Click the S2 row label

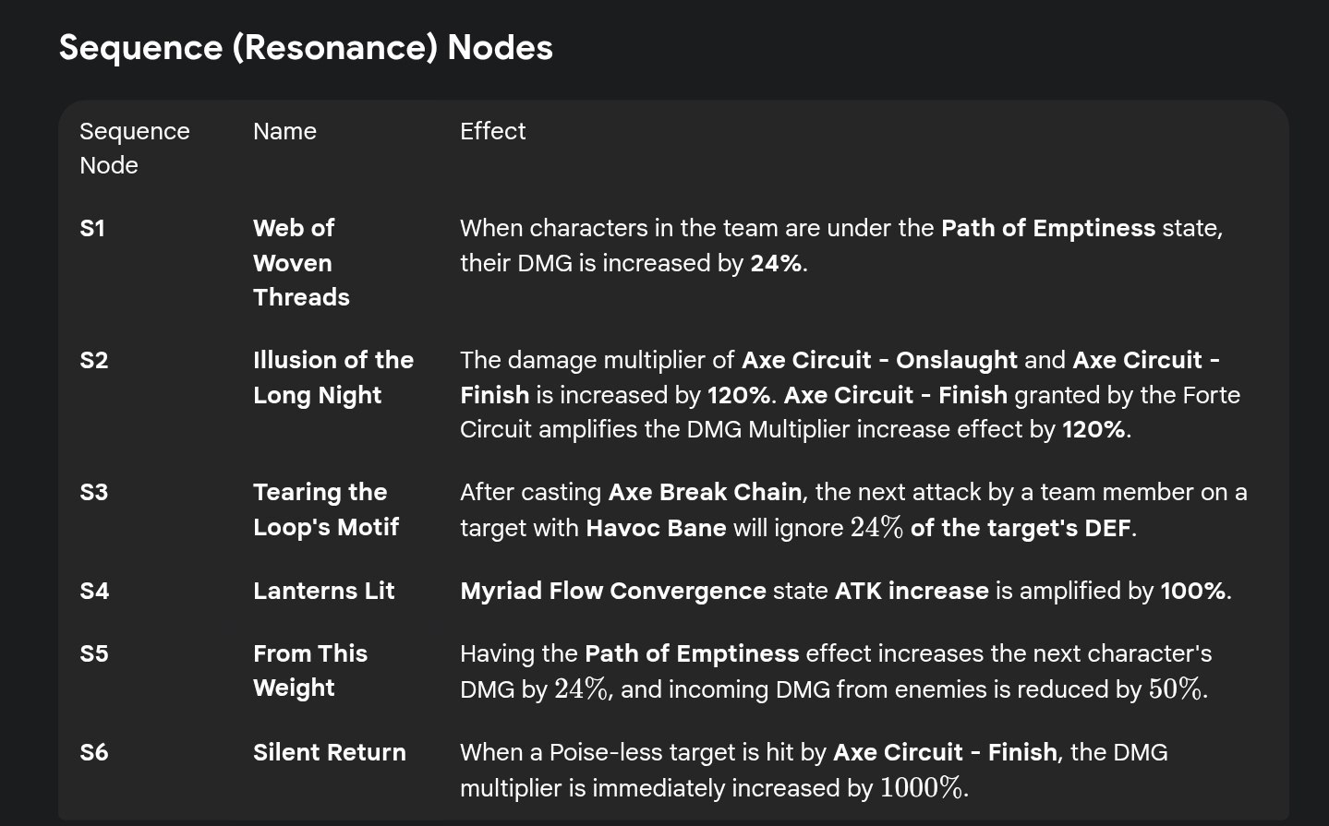pyautogui.click(x=94, y=360)
